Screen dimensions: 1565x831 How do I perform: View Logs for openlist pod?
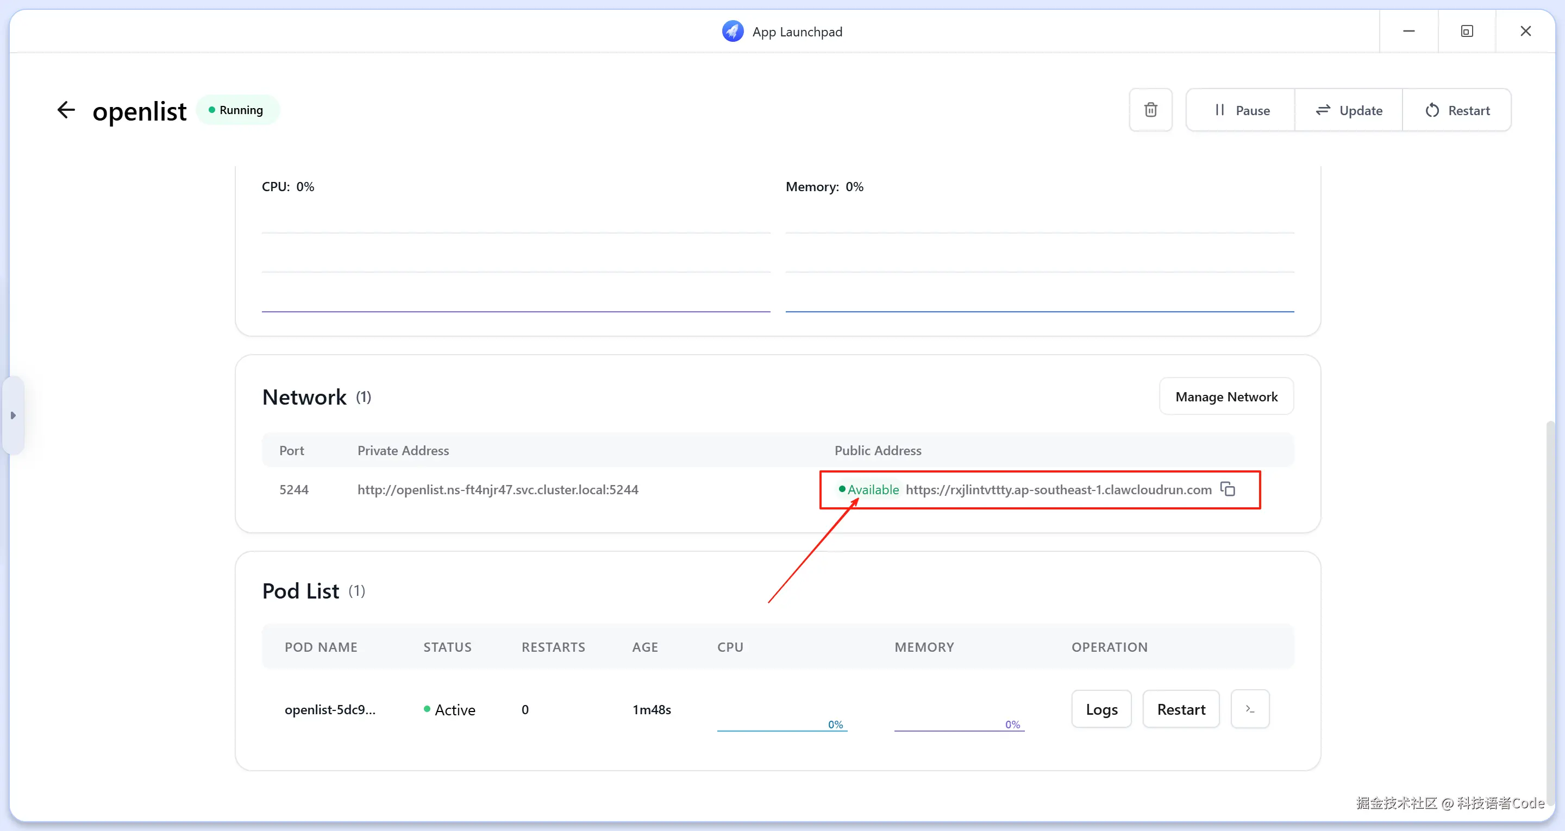[1101, 709]
